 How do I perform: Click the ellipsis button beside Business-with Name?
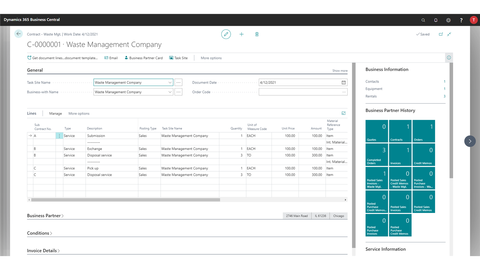178,92
